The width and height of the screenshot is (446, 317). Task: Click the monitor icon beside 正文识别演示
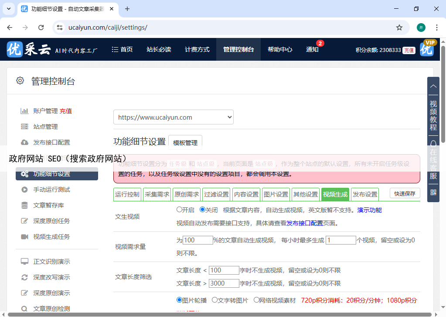tap(24, 262)
